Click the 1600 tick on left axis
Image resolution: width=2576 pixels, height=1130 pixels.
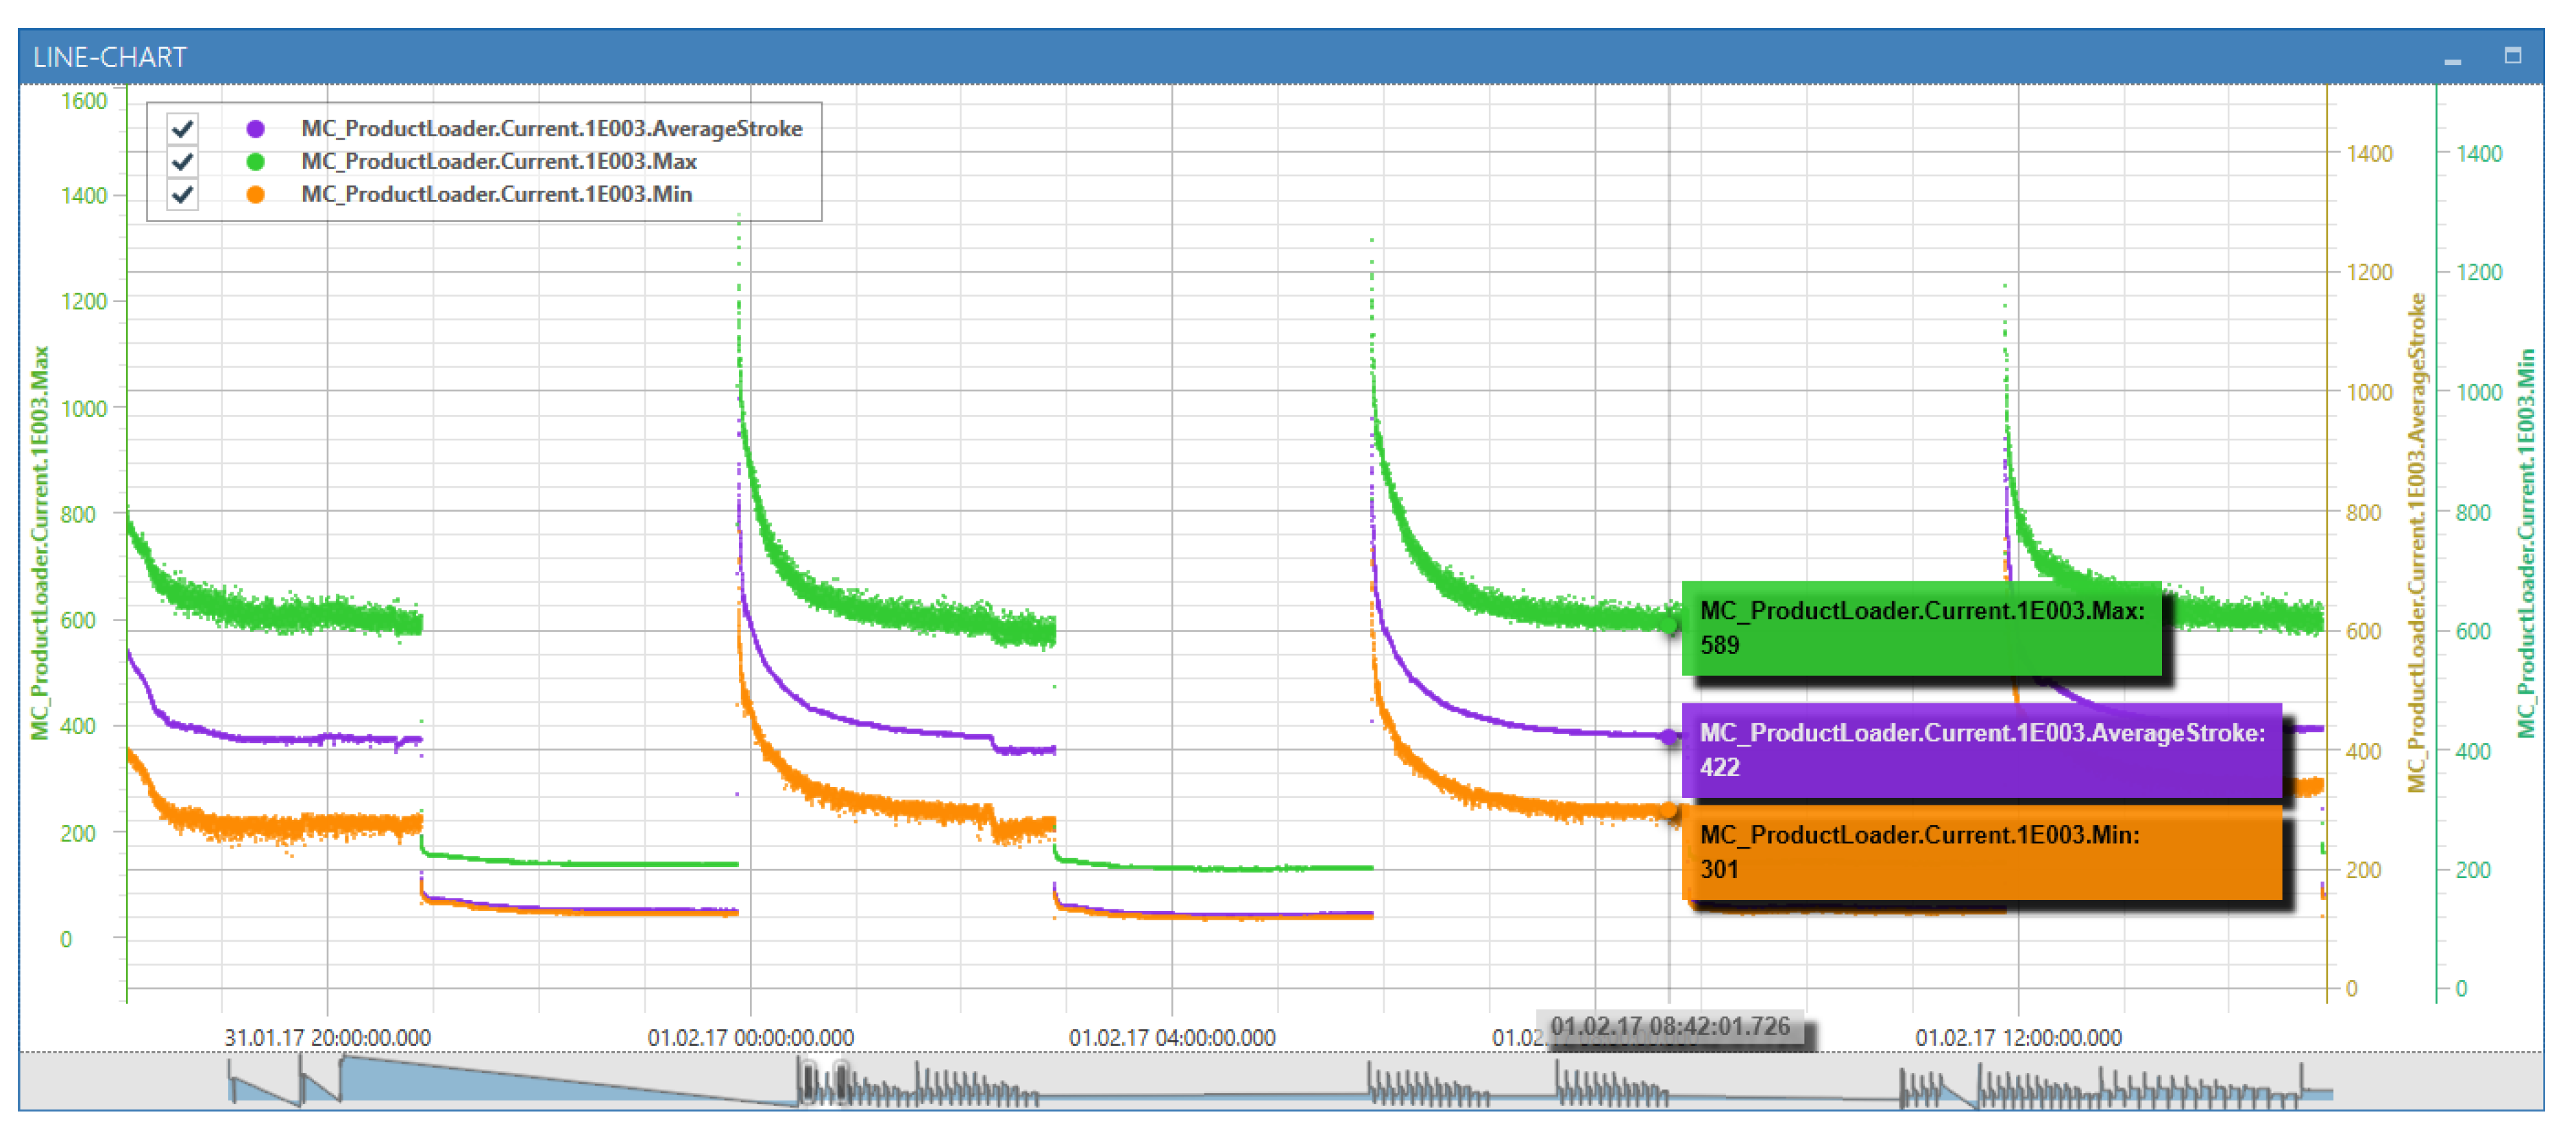tap(84, 101)
